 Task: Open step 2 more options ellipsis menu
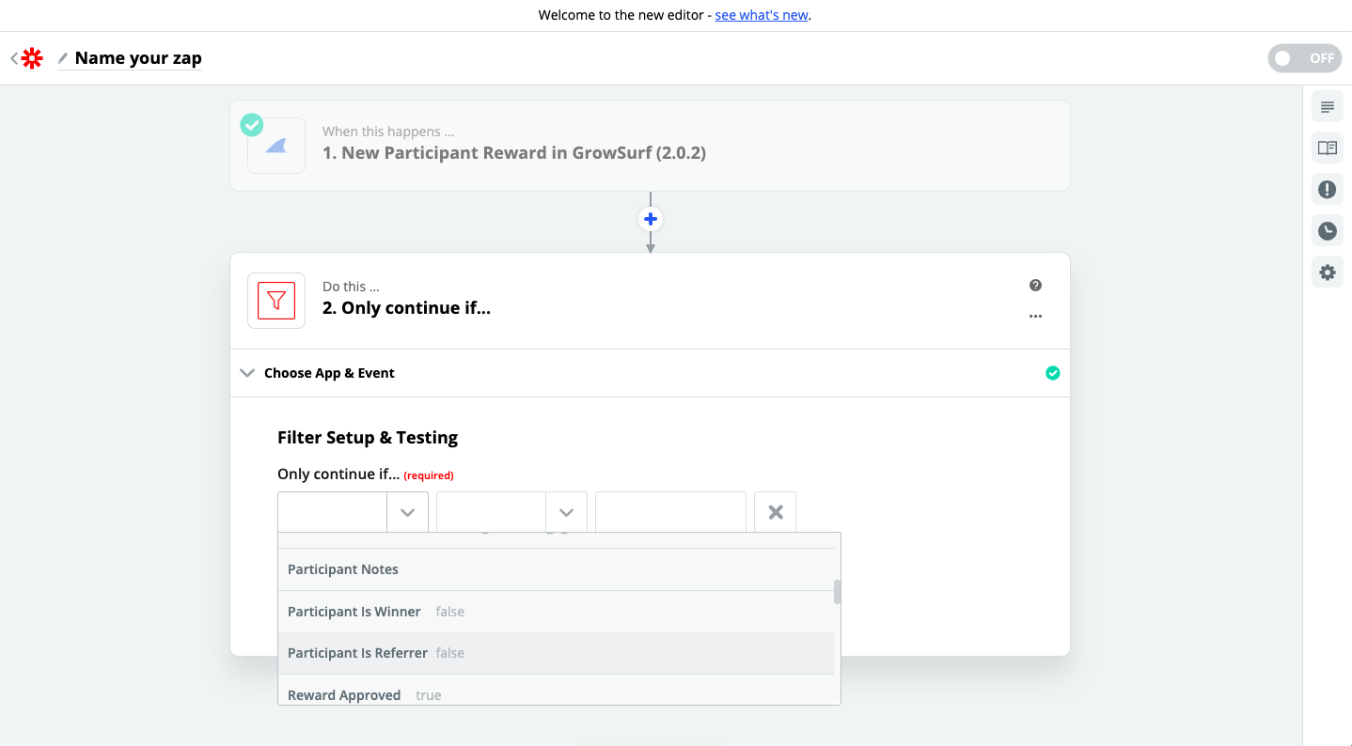click(x=1035, y=317)
